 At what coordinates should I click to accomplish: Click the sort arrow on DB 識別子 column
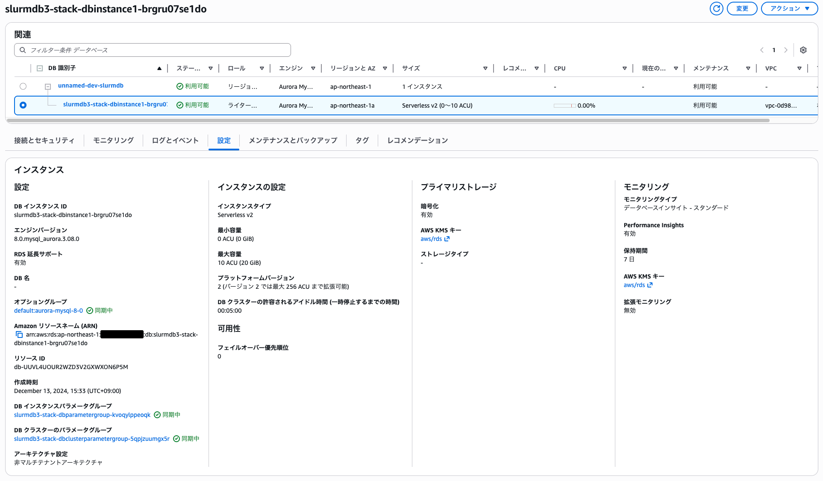(159, 68)
